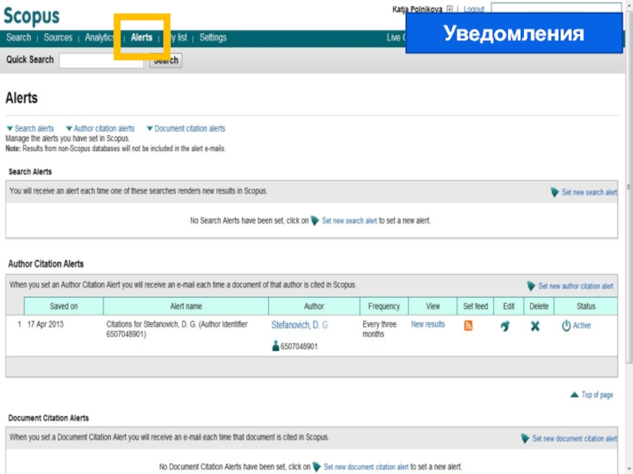Click into the Quick Search field
Screen dimensions: 633x474
point(101,60)
